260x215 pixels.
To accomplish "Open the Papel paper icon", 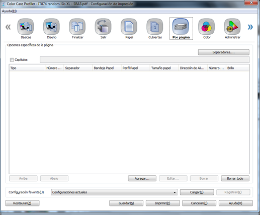I will [x=129, y=27].
